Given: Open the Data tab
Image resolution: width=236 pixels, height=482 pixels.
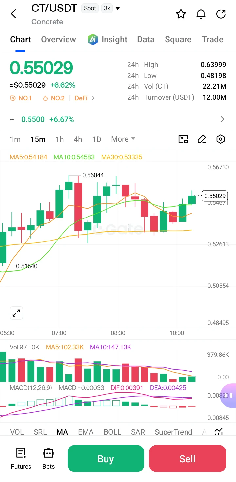Looking at the screenshot, I should pyautogui.click(x=146, y=39).
